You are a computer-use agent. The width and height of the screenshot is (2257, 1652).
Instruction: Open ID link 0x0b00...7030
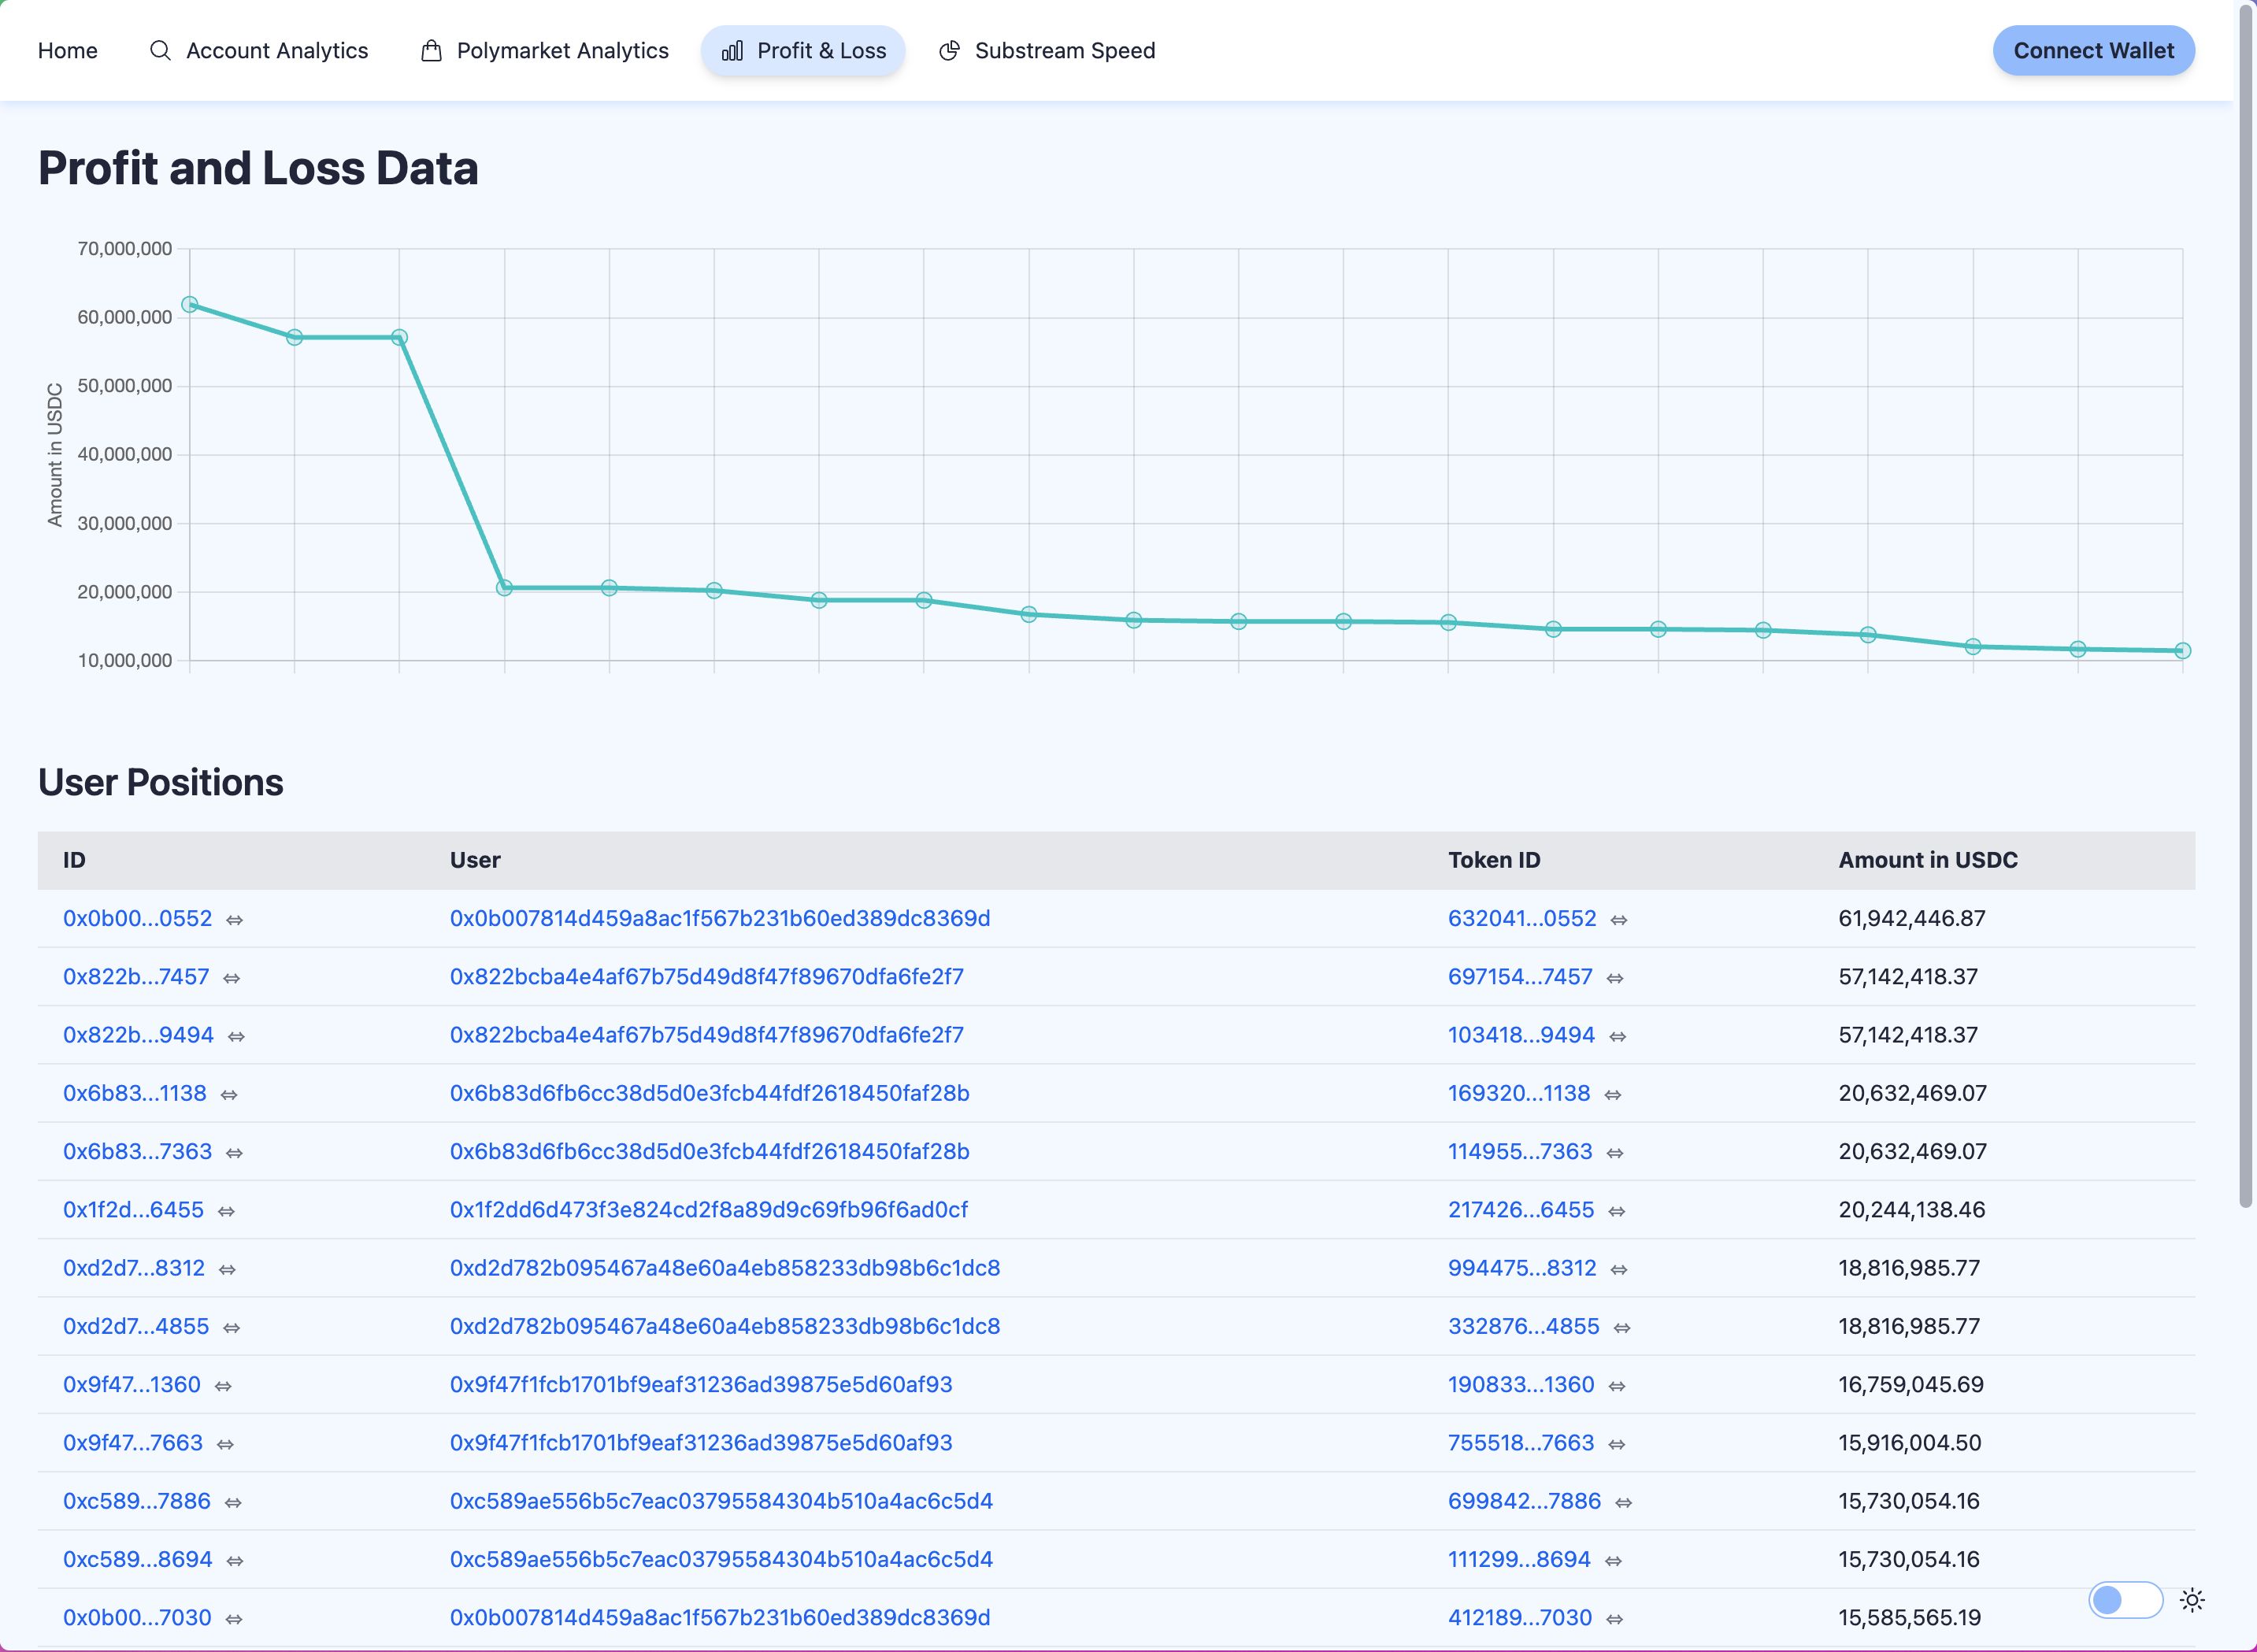pyautogui.click(x=137, y=1617)
